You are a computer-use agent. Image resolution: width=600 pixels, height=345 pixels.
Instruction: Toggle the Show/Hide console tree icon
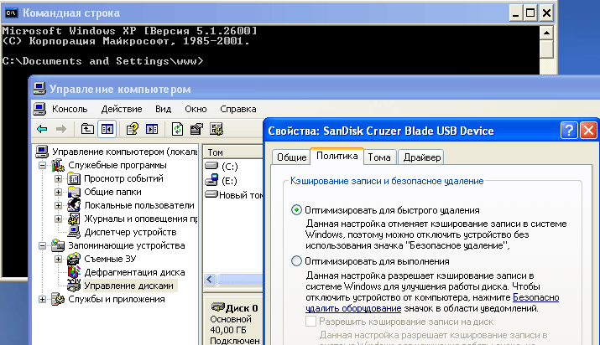107,129
